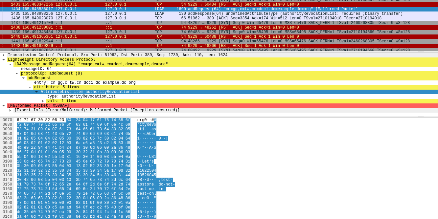Viewport: 438px width, 219px height.
Task: Click the AttributeList item authorityRevocationList row
Action: point(90,92)
